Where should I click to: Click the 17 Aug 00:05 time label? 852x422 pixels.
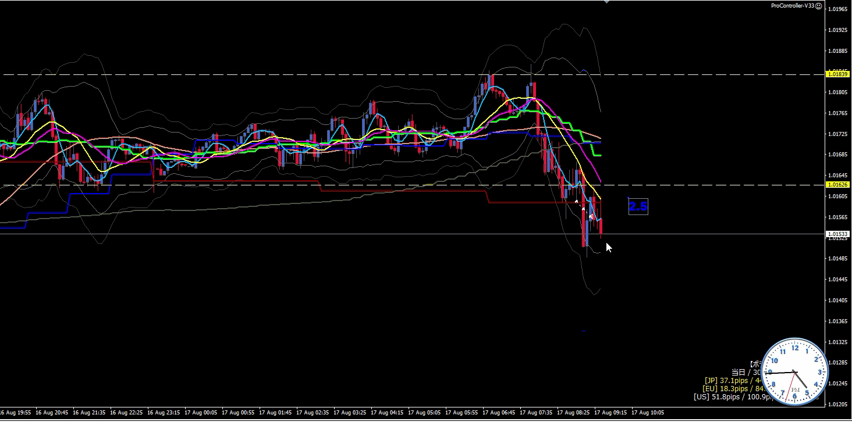pos(200,413)
